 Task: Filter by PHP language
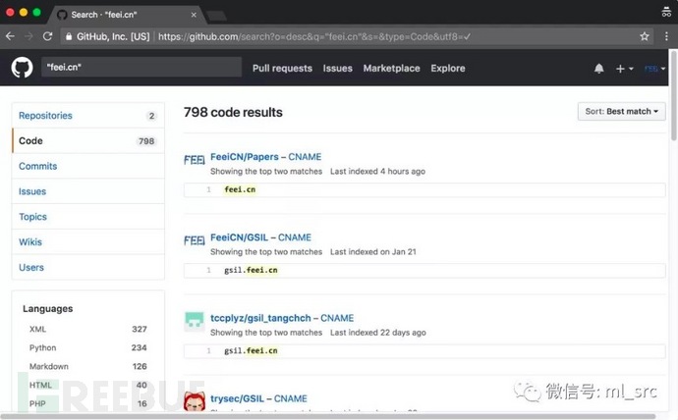coord(88,403)
